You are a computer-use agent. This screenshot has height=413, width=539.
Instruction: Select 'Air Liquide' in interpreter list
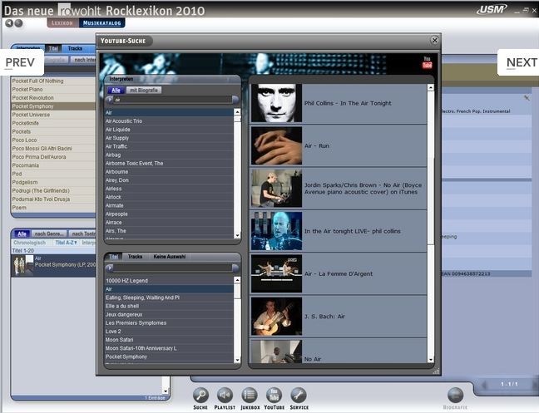pyautogui.click(x=169, y=130)
